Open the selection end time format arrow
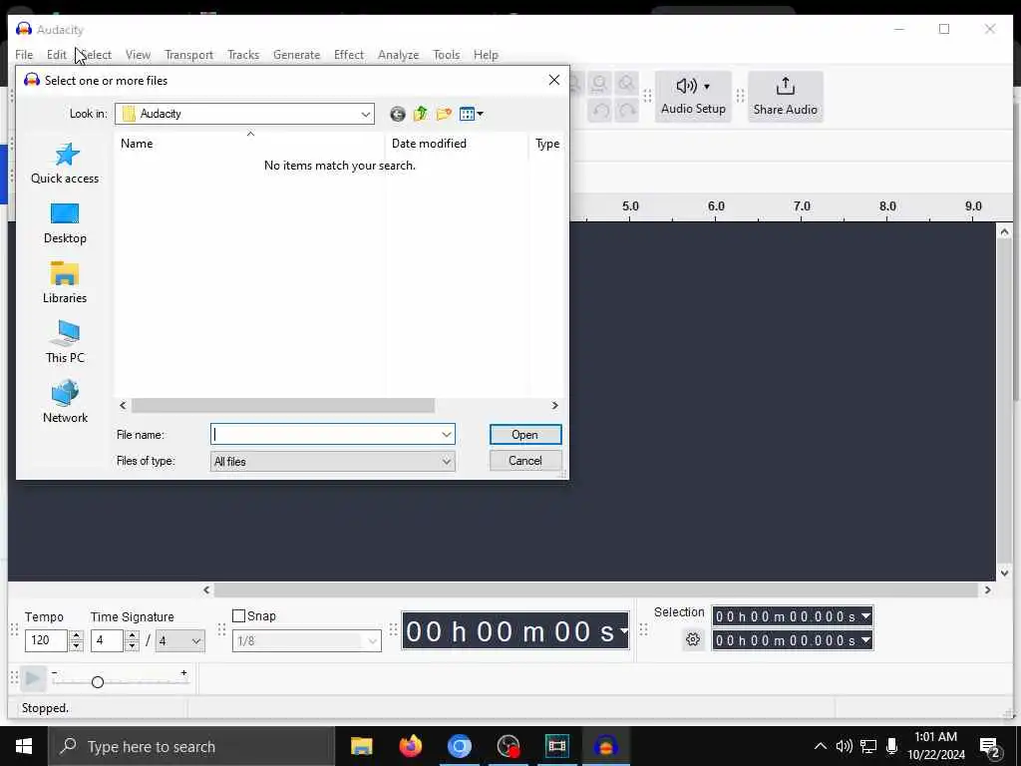This screenshot has width=1021, height=766. point(865,640)
